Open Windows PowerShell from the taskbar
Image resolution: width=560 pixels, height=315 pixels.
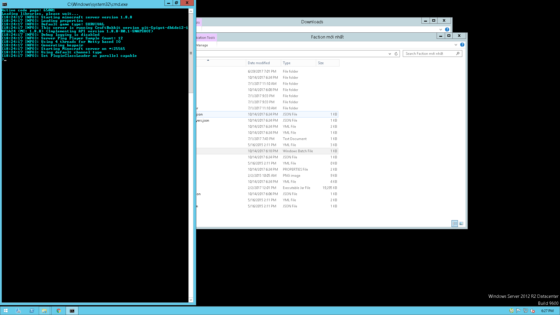coord(32,311)
